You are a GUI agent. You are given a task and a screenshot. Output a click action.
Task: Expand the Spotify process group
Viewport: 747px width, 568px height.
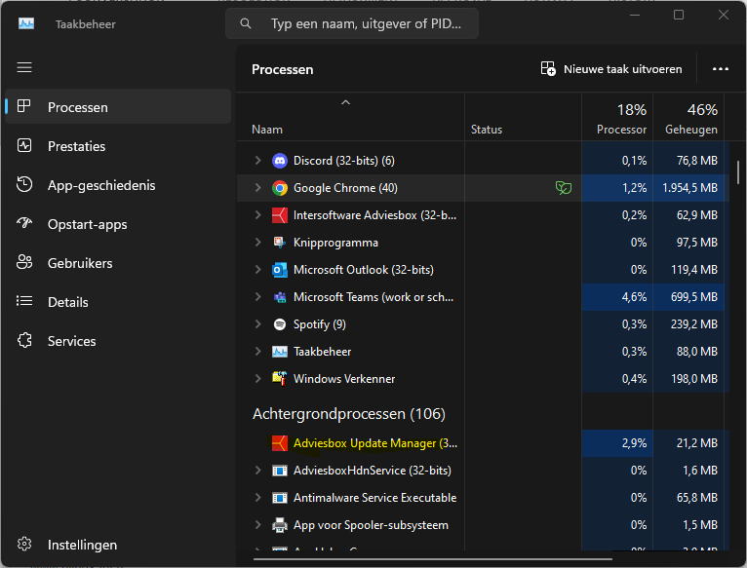pos(257,324)
